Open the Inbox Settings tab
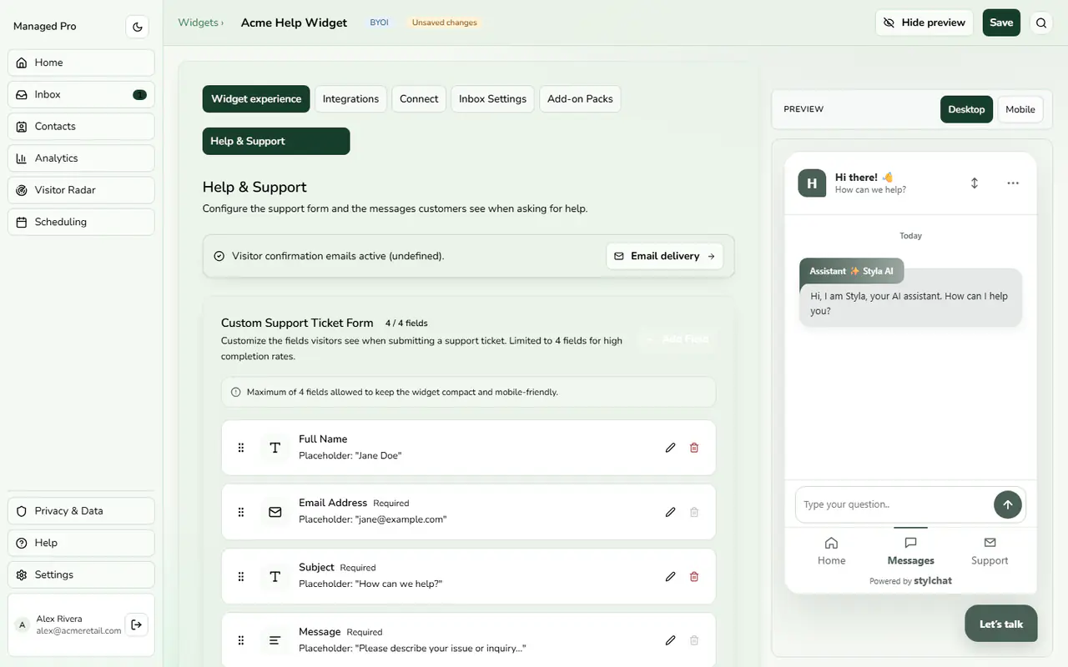The height and width of the screenshot is (667, 1068). [492, 98]
